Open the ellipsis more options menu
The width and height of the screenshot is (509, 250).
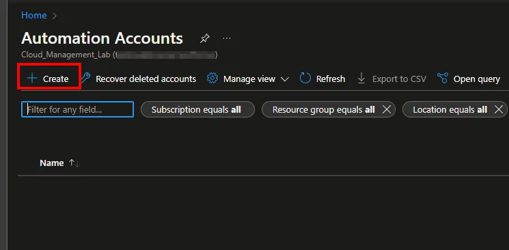227,39
